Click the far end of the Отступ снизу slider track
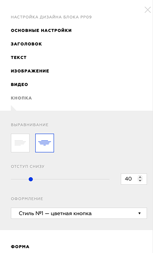This screenshot has height=253, width=153. tap(109, 179)
